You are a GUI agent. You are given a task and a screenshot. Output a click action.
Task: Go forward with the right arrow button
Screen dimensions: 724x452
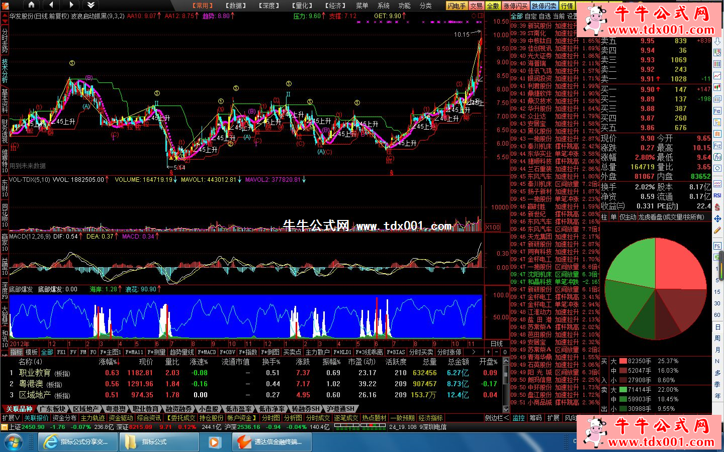pos(70,5)
